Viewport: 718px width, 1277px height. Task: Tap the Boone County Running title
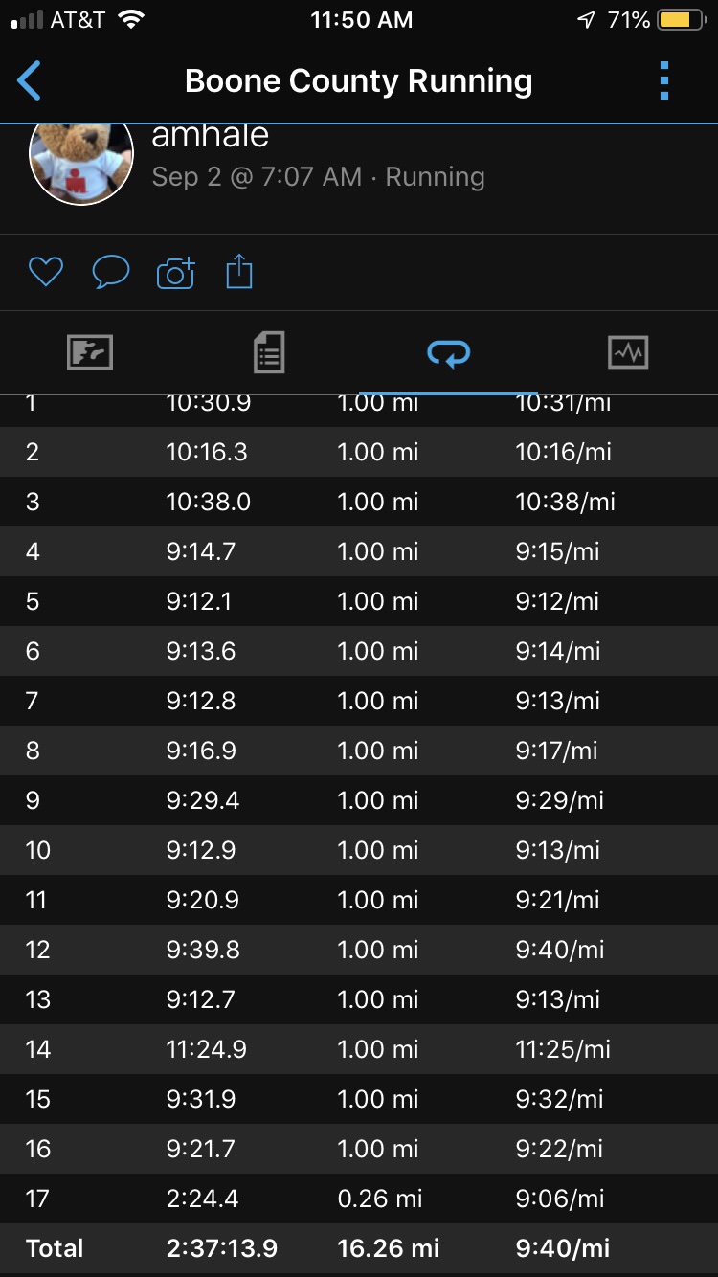pyautogui.click(x=358, y=81)
